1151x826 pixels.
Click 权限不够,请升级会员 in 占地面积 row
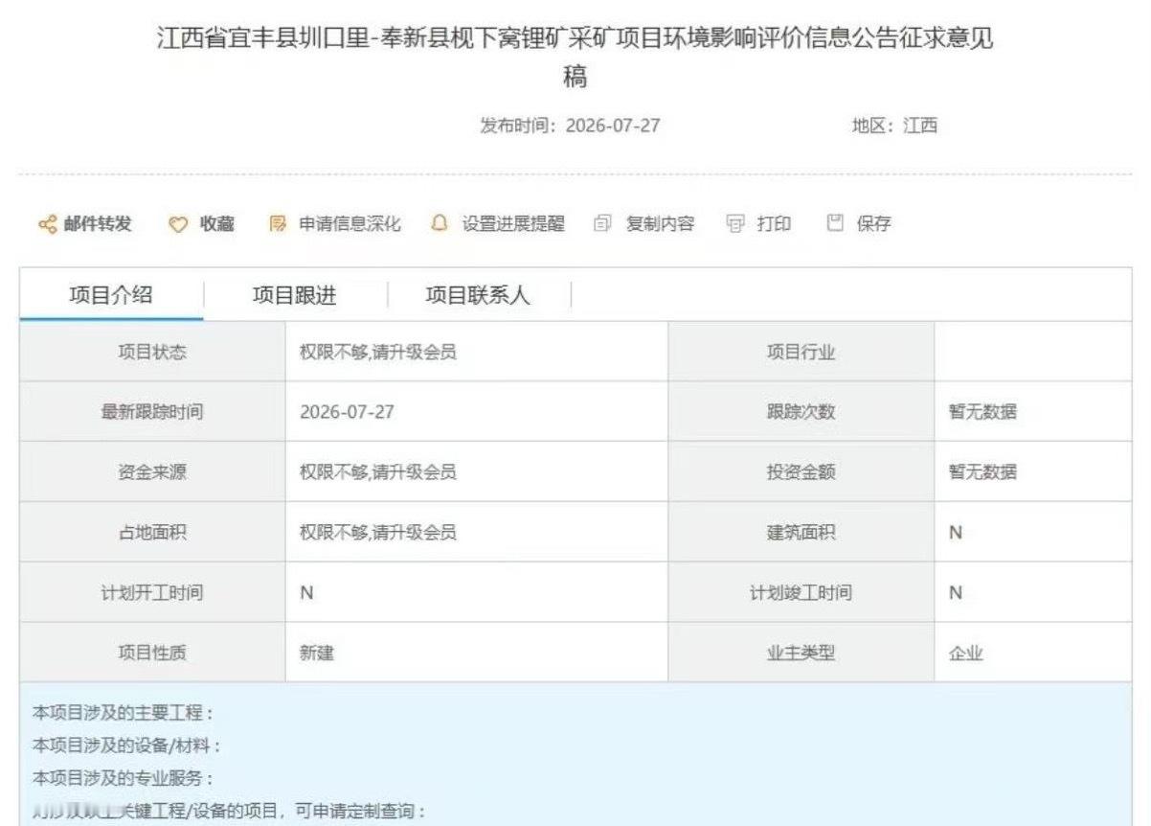click(378, 532)
